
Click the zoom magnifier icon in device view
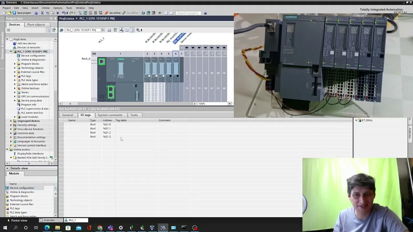point(138,30)
